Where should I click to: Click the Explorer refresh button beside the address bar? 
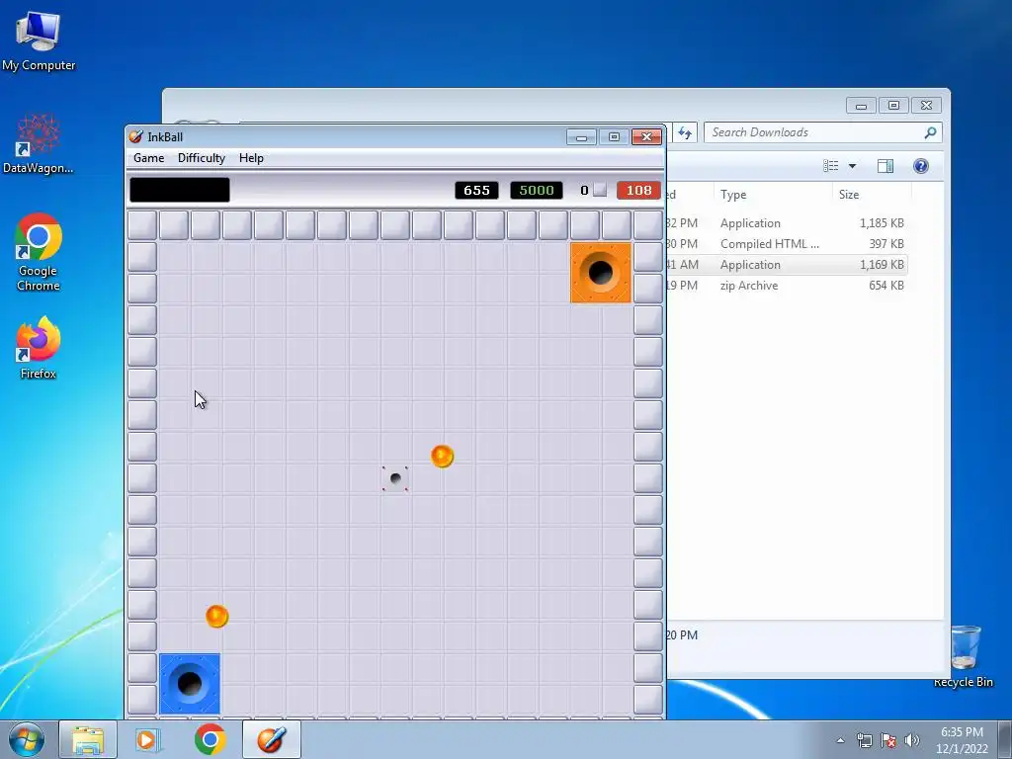pyautogui.click(x=685, y=133)
